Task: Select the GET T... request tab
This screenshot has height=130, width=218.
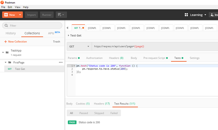Action: pos(78,28)
